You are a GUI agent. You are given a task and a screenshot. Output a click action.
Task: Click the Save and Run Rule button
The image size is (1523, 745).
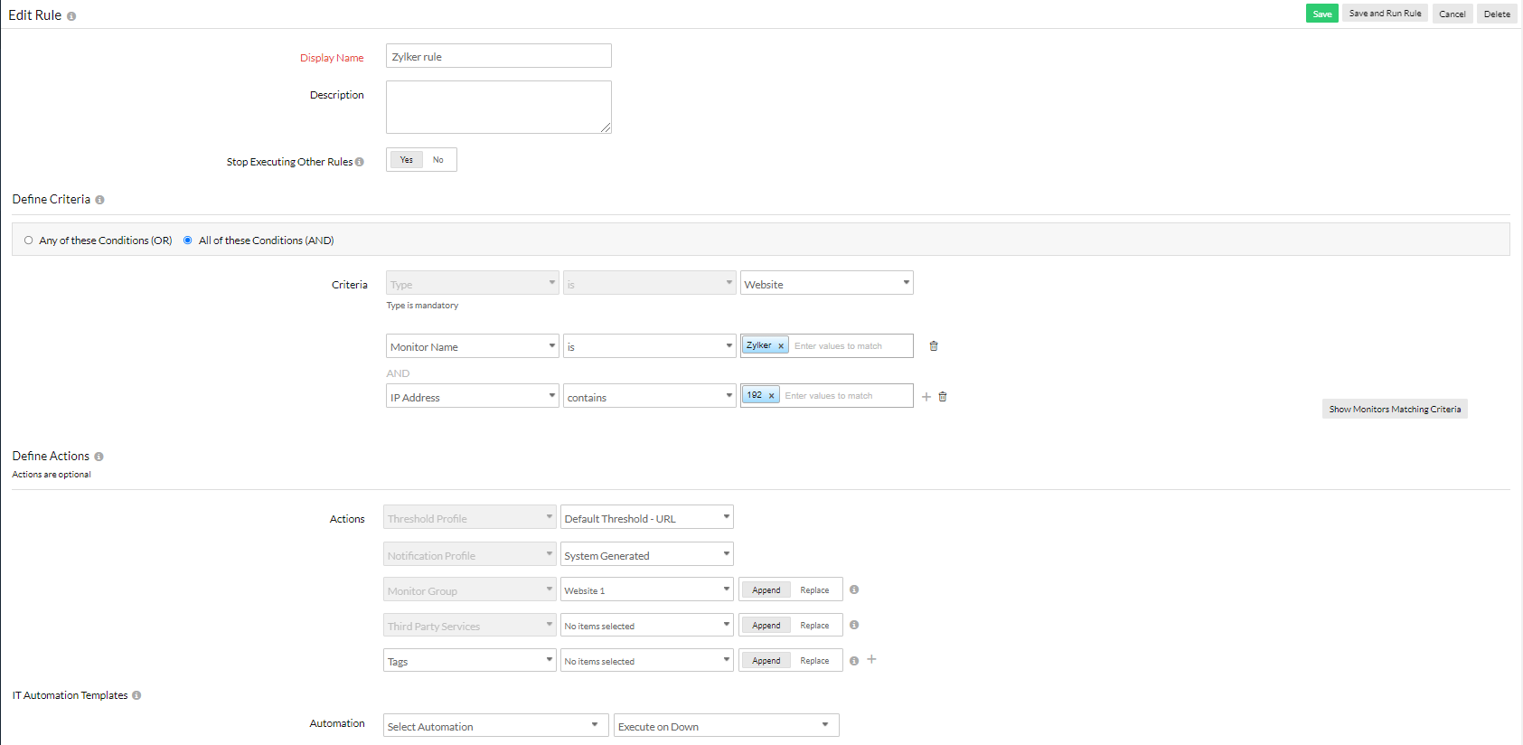1385,14
